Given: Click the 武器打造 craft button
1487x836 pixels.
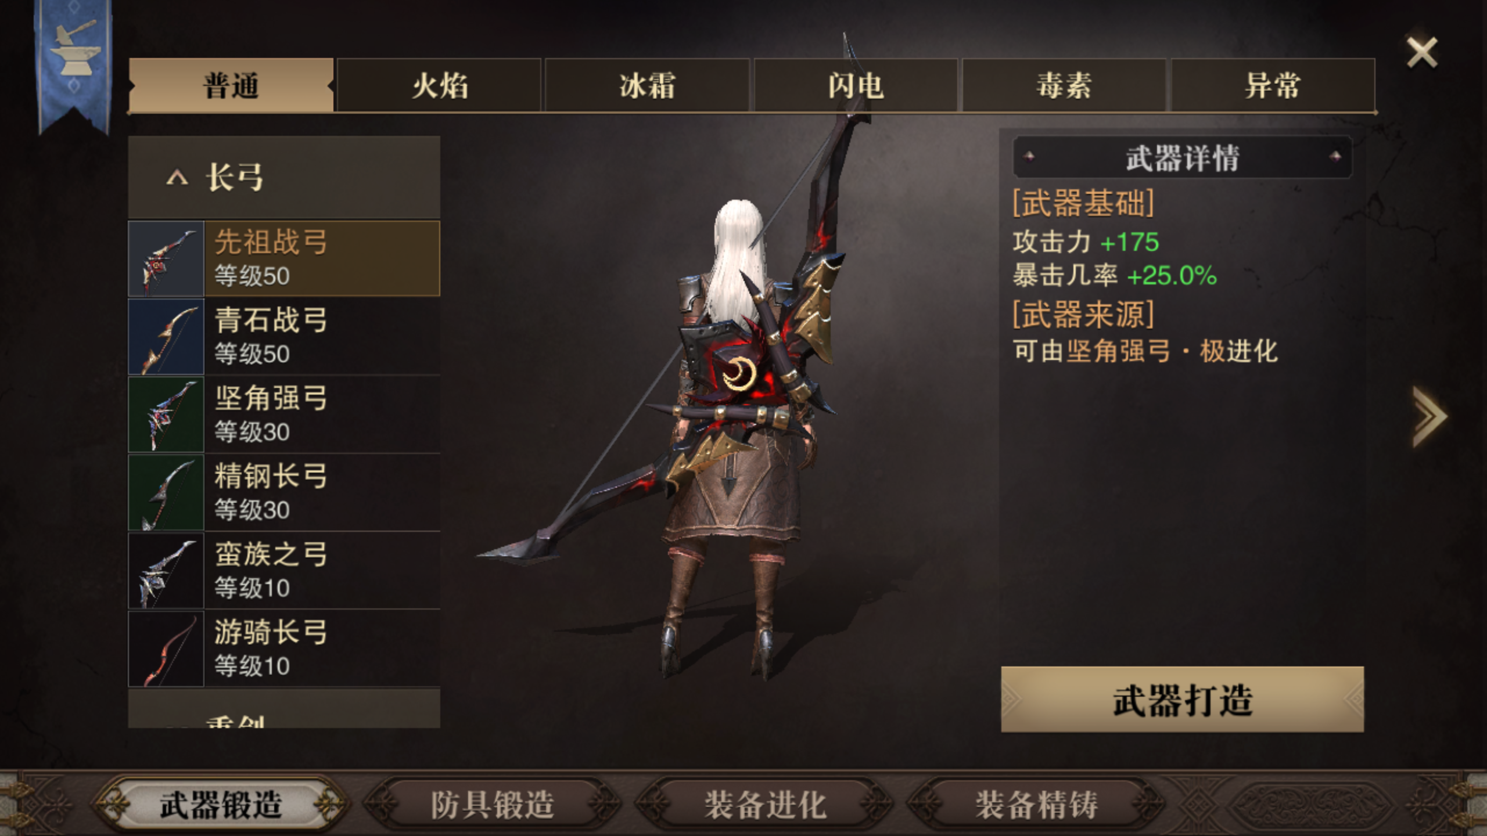Looking at the screenshot, I should click(1182, 700).
